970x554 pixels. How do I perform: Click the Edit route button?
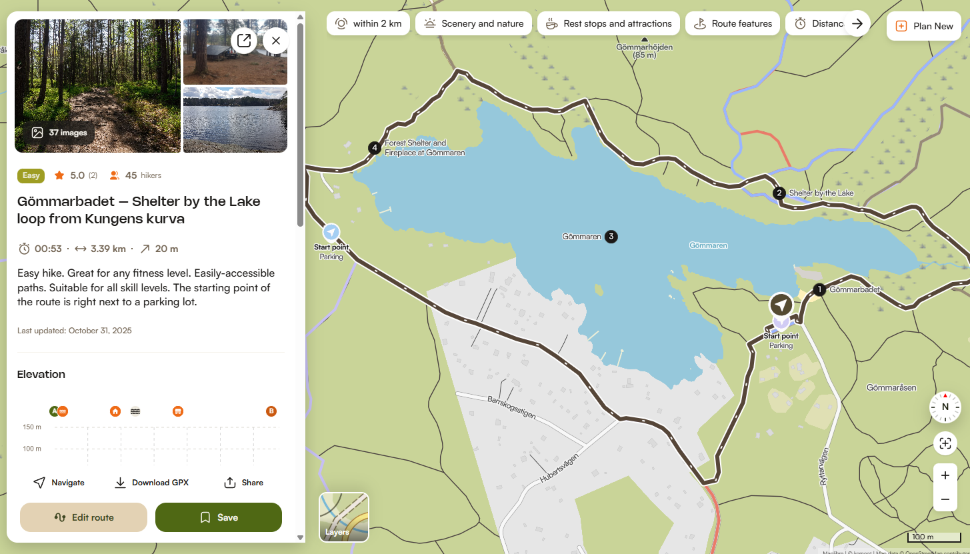(x=83, y=517)
